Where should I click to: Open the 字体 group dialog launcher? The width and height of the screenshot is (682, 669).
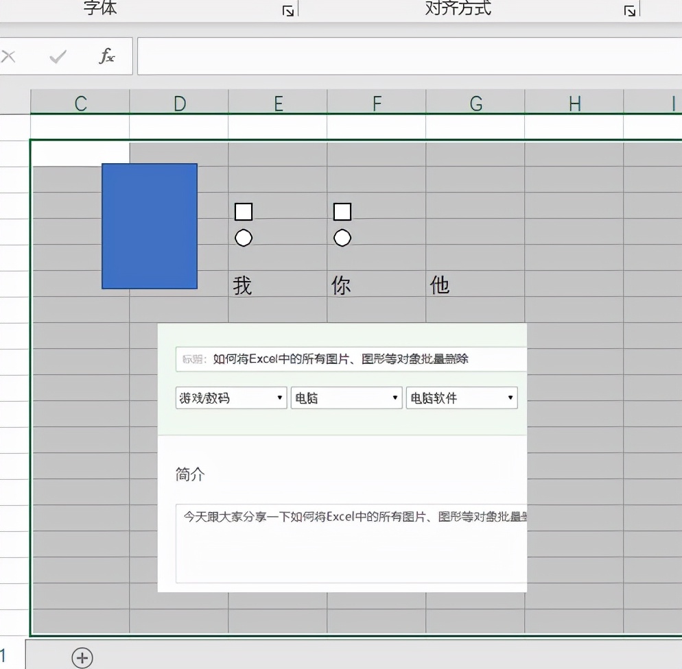pos(289,10)
